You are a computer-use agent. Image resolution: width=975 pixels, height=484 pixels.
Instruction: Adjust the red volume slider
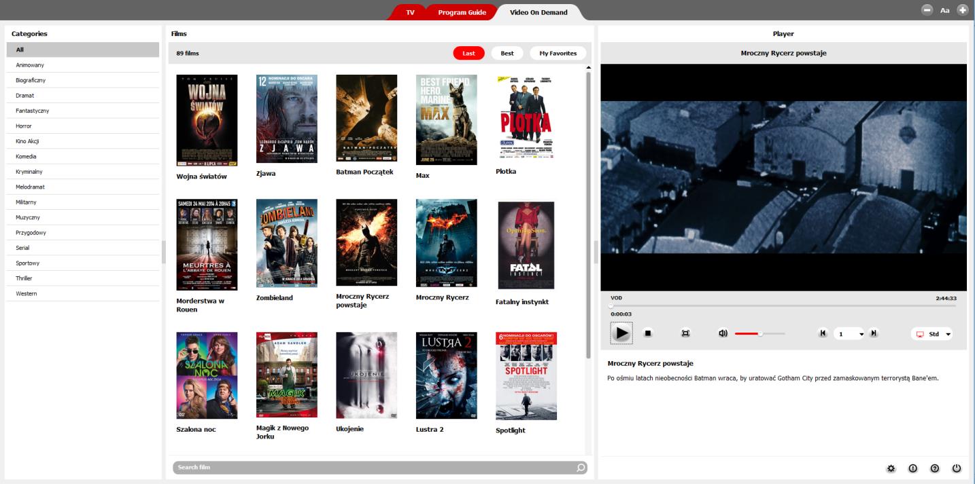click(759, 333)
